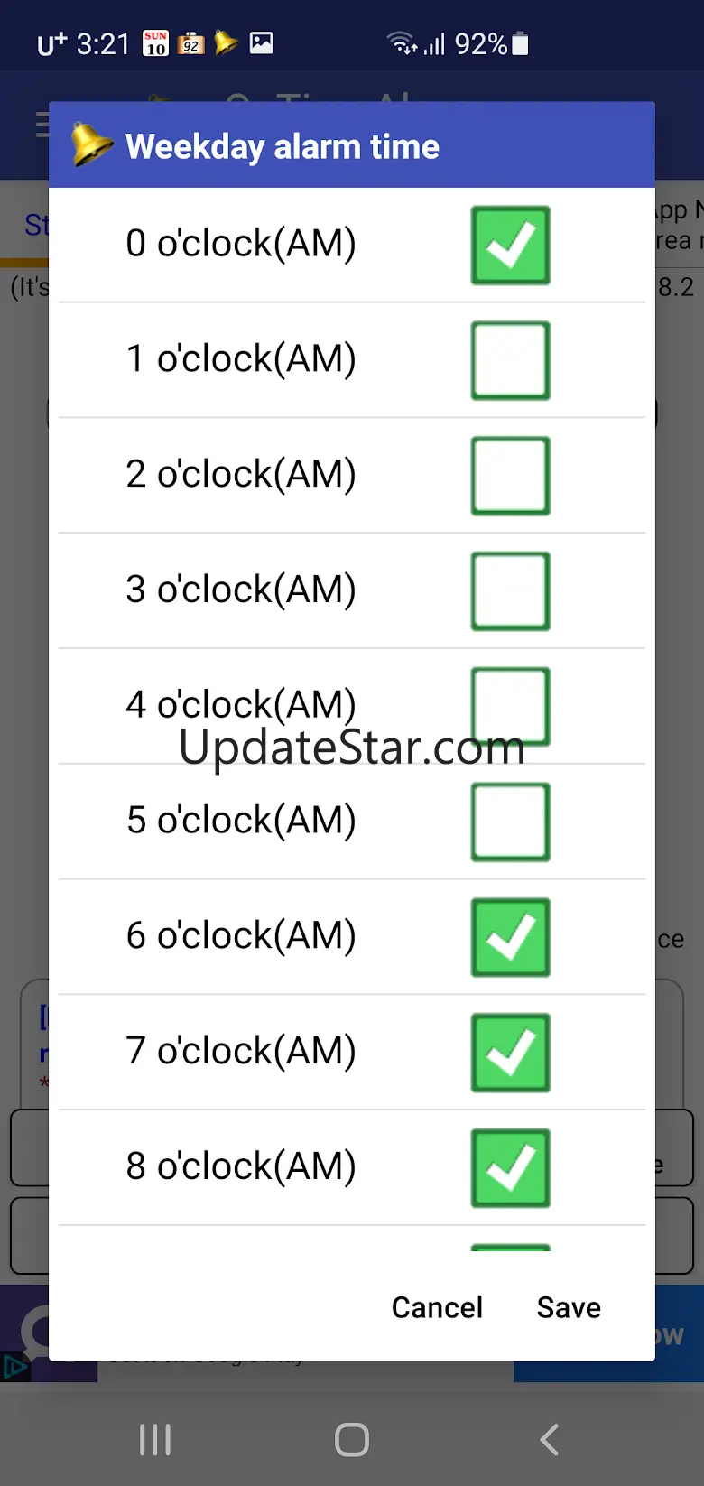Tap the 6 o'clock(AM) list label
Screen dimensions: 704x1486
point(241,935)
